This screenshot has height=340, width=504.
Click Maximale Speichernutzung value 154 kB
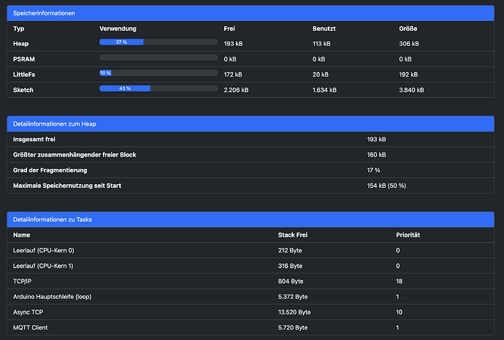coord(386,186)
